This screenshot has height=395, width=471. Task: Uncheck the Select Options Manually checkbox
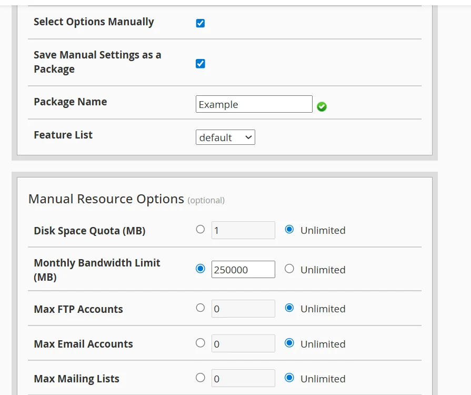(200, 23)
